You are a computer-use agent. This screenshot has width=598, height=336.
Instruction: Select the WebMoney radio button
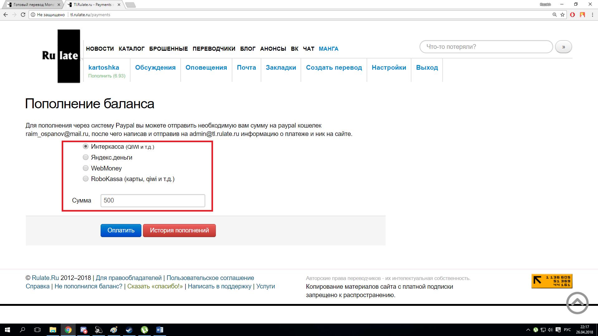pos(86,168)
